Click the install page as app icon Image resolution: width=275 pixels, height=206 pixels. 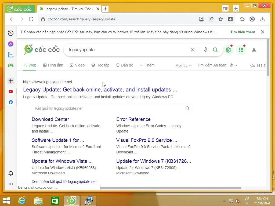(201, 19)
